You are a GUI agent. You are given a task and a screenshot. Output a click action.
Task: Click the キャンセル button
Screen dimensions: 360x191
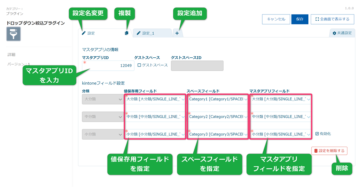click(276, 19)
